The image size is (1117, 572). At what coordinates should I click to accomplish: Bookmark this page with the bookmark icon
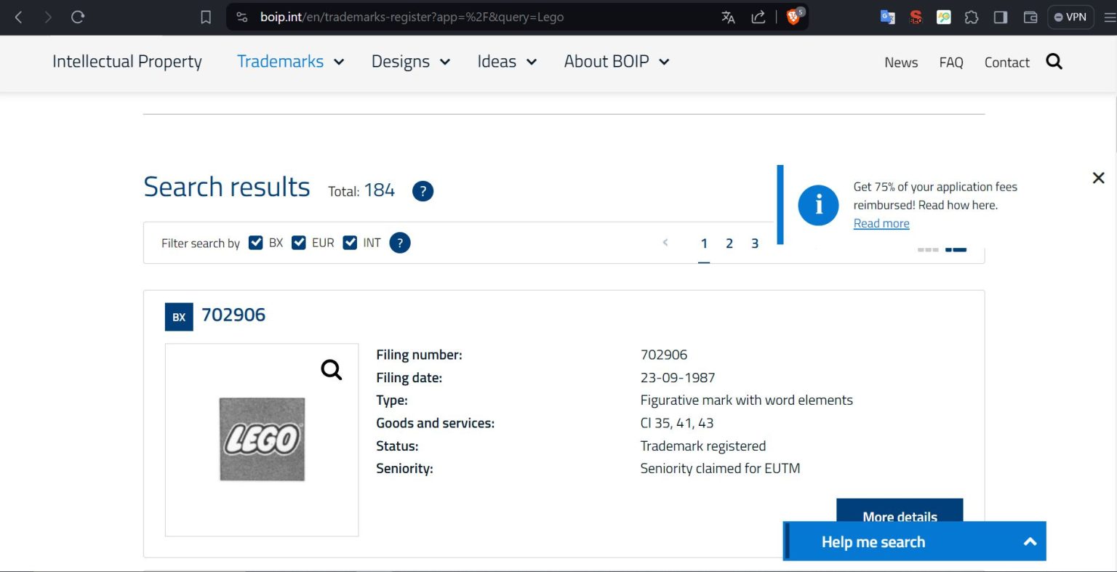point(206,17)
